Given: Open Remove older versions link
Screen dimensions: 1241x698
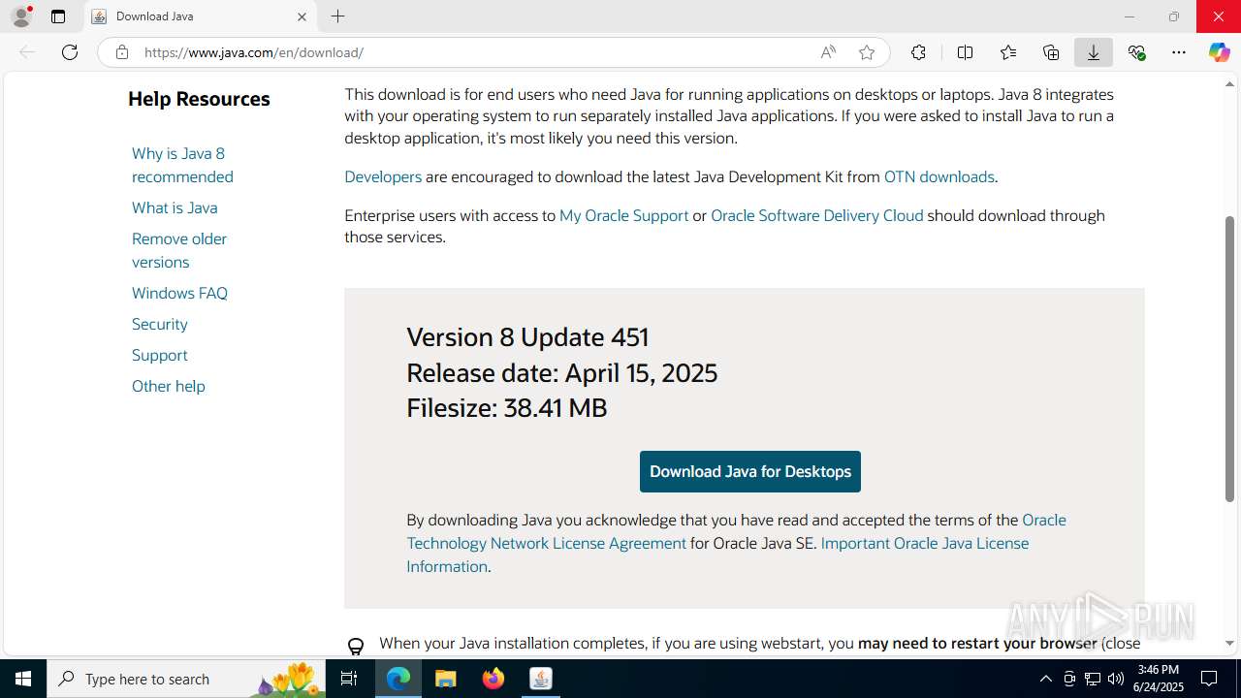Looking at the screenshot, I should (x=179, y=250).
